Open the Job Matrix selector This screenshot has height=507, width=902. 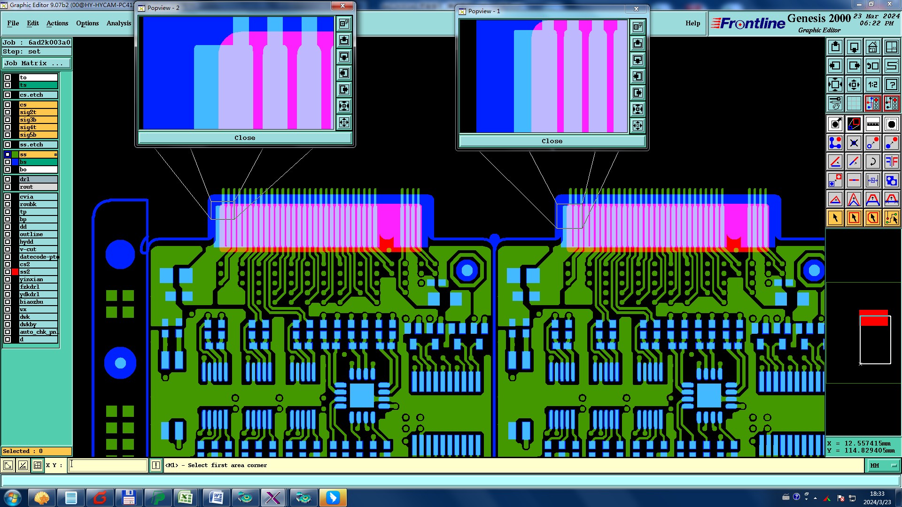(x=37, y=63)
